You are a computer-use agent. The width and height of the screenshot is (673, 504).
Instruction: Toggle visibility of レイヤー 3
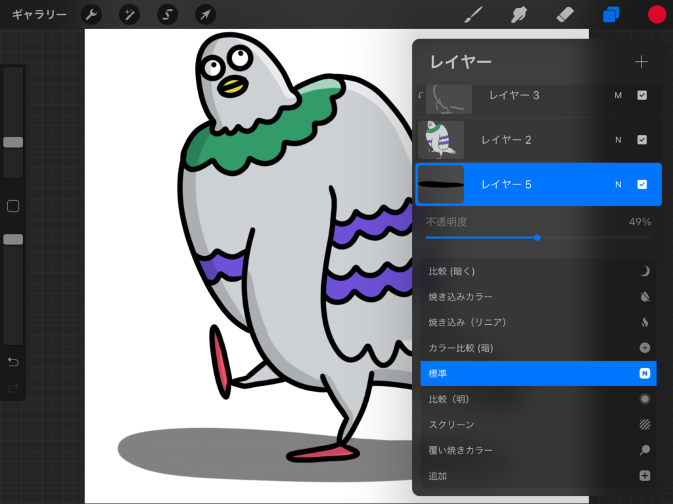642,95
